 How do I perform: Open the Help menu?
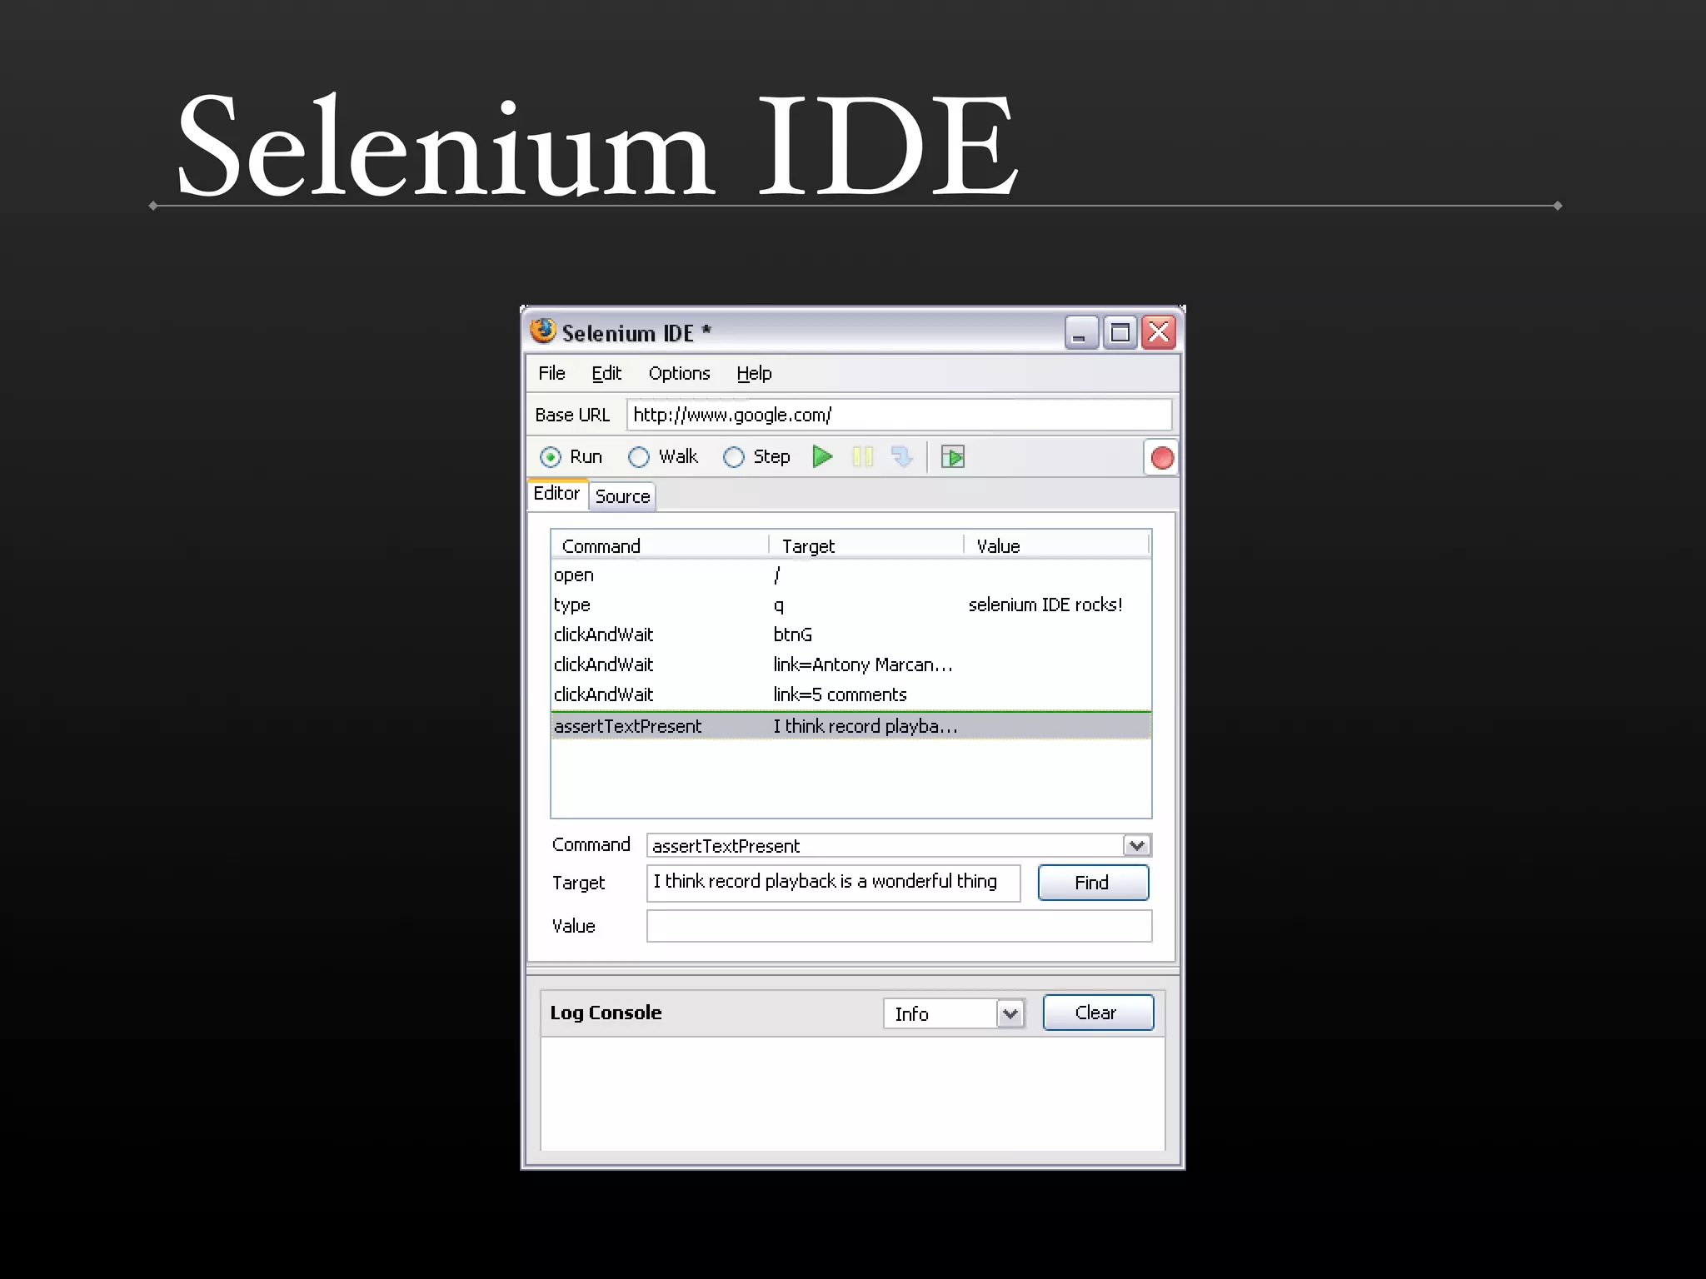(x=754, y=373)
